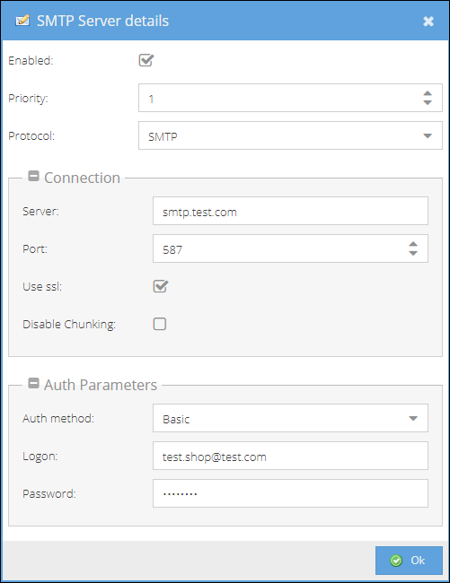The height and width of the screenshot is (583, 450).
Task: Open the Auth method dropdown
Action: 290,418
